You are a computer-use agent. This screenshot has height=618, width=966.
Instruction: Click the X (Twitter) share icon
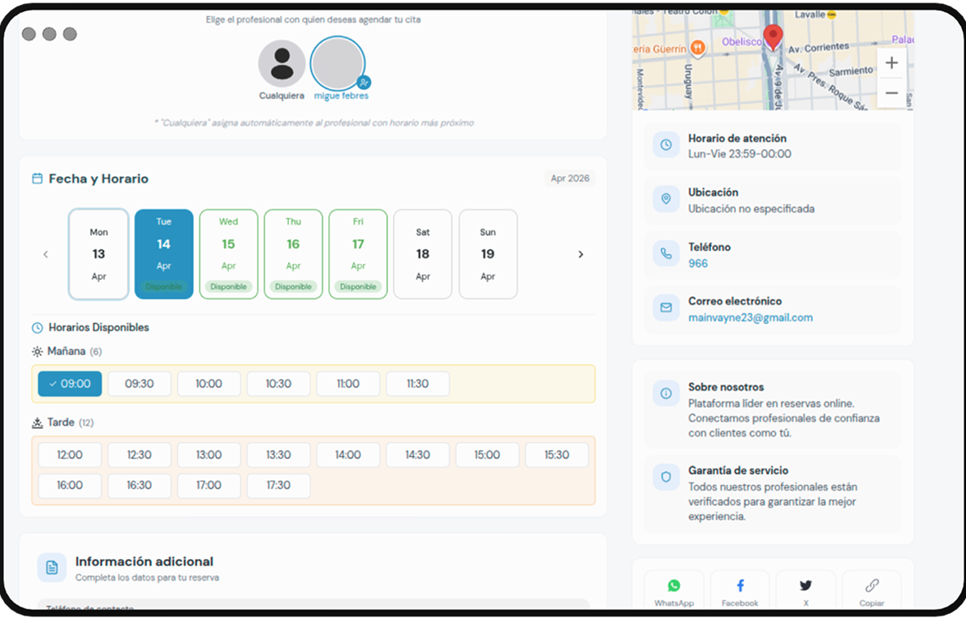coord(805,586)
